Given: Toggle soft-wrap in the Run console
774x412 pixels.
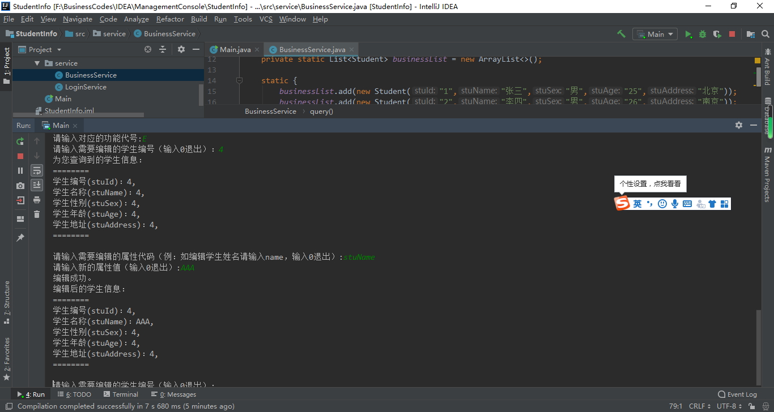Looking at the screenshot, I should coord(37,170).
